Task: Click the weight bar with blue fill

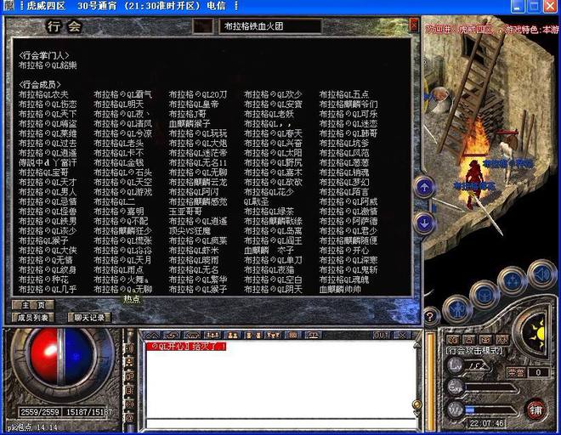Action: point(490,410)
